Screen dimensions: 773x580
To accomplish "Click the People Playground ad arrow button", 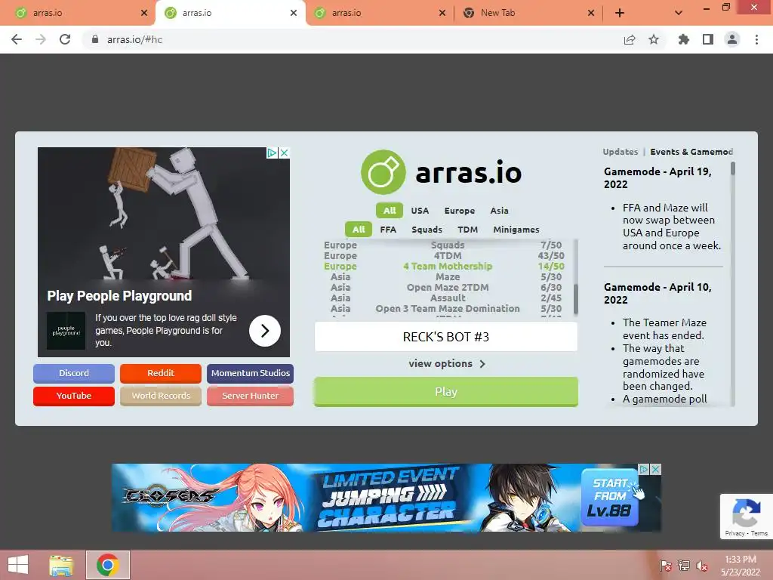I will (x=265, y=331).
